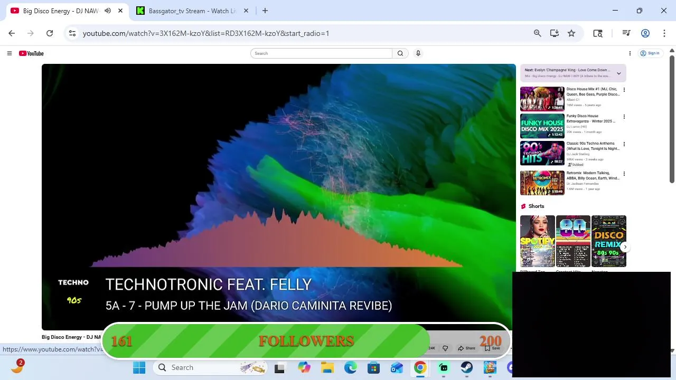Image resolution: width=676 pixels, height=380 pixels.
Task: Open Funky House Disco Mix 2025 thumbnail
Action: click(x=542, y=126)
